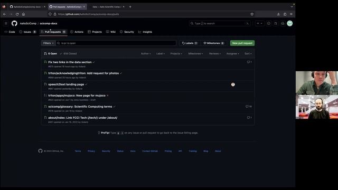The height and width of the screenshot is (190, 338).
Task: Switch to the Wiki tab
Action: [x=111, y=32]
